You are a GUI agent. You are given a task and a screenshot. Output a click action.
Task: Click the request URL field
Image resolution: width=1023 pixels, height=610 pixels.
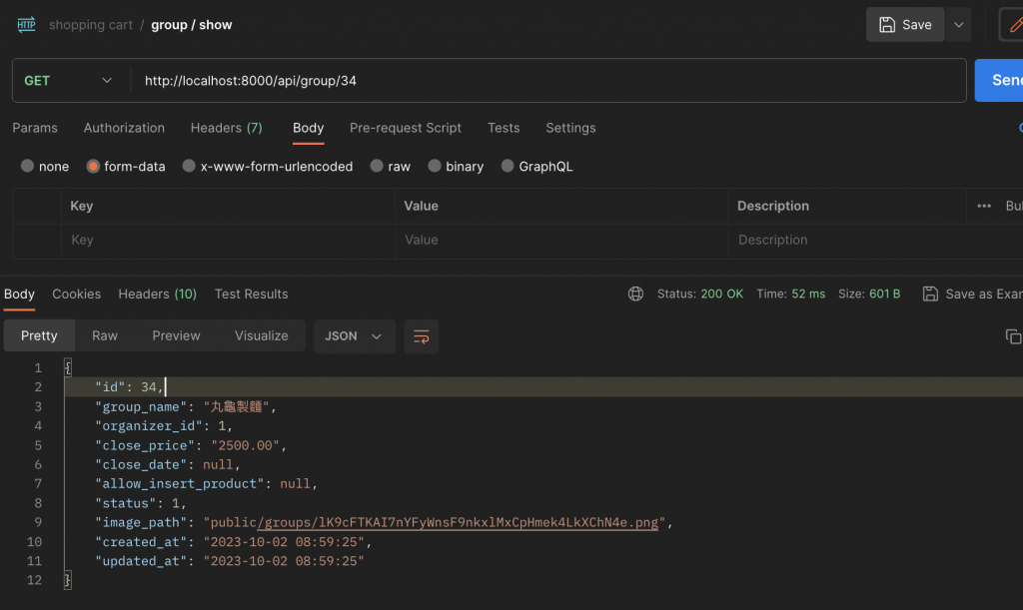click(x=547, y=81)
